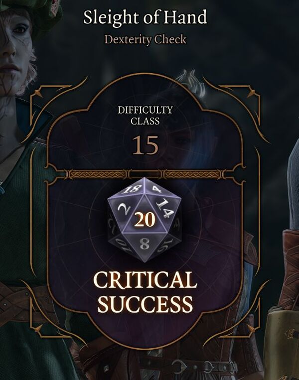Click the glowing 20 result number

(x=145, y=220)
